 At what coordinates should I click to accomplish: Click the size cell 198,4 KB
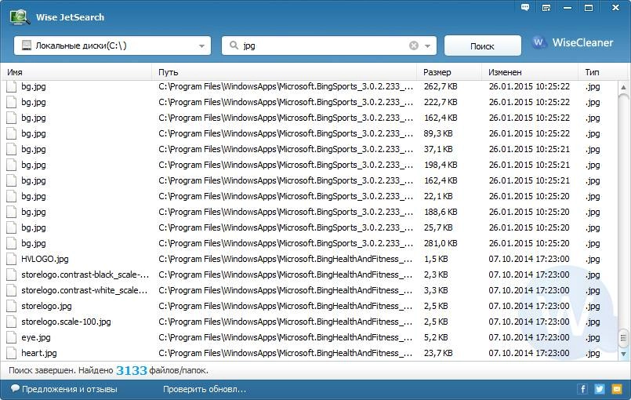[441, 165]
